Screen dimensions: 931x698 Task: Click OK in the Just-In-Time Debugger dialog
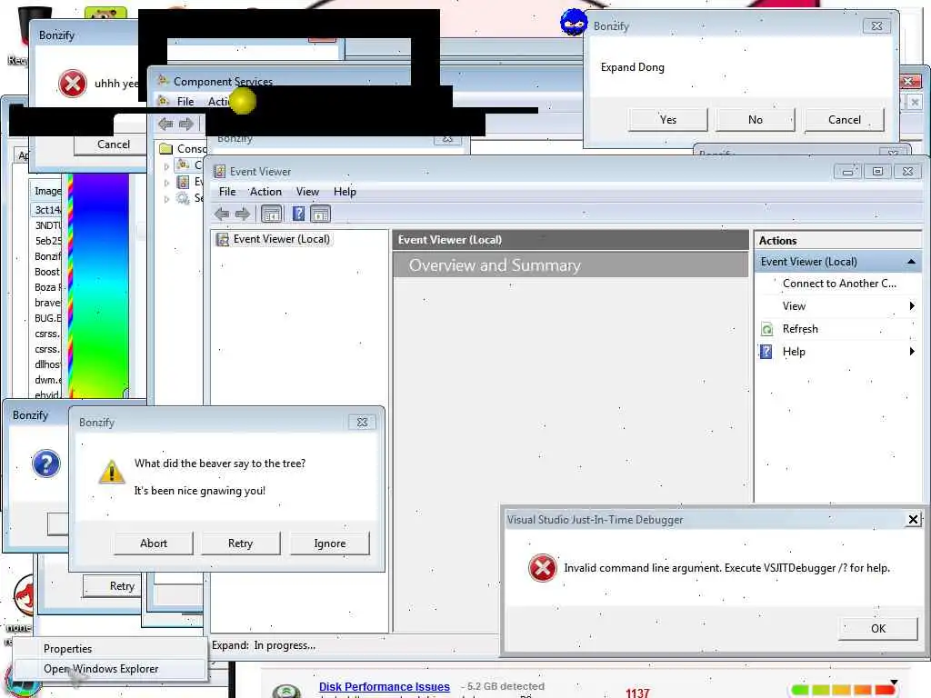(x=878, y=629)
